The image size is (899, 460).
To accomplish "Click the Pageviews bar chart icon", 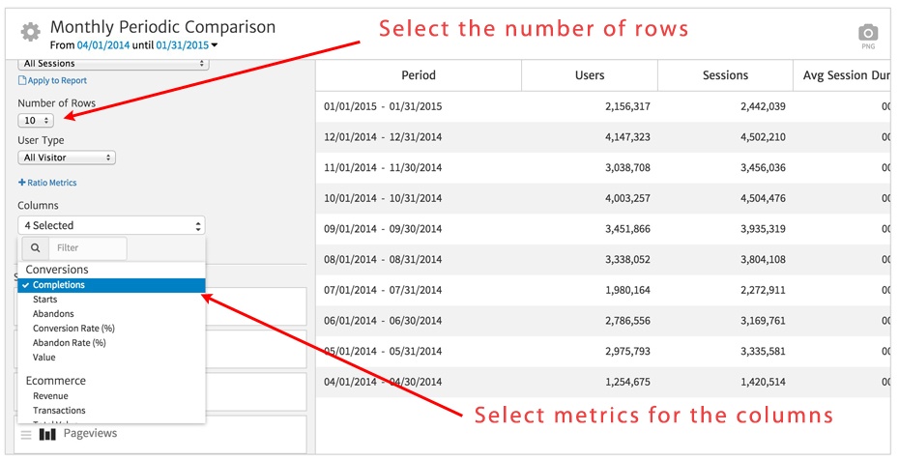I will 47,434.
